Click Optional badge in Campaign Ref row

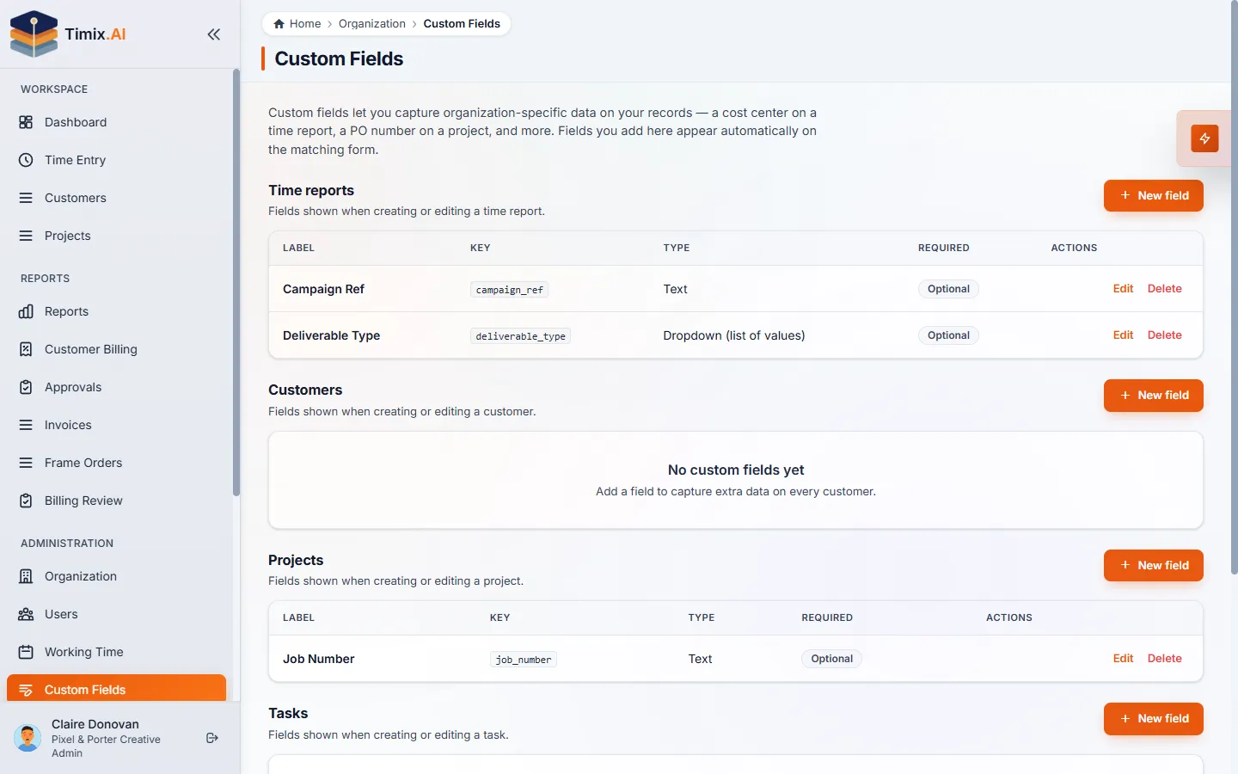click(x=948, y=289)
